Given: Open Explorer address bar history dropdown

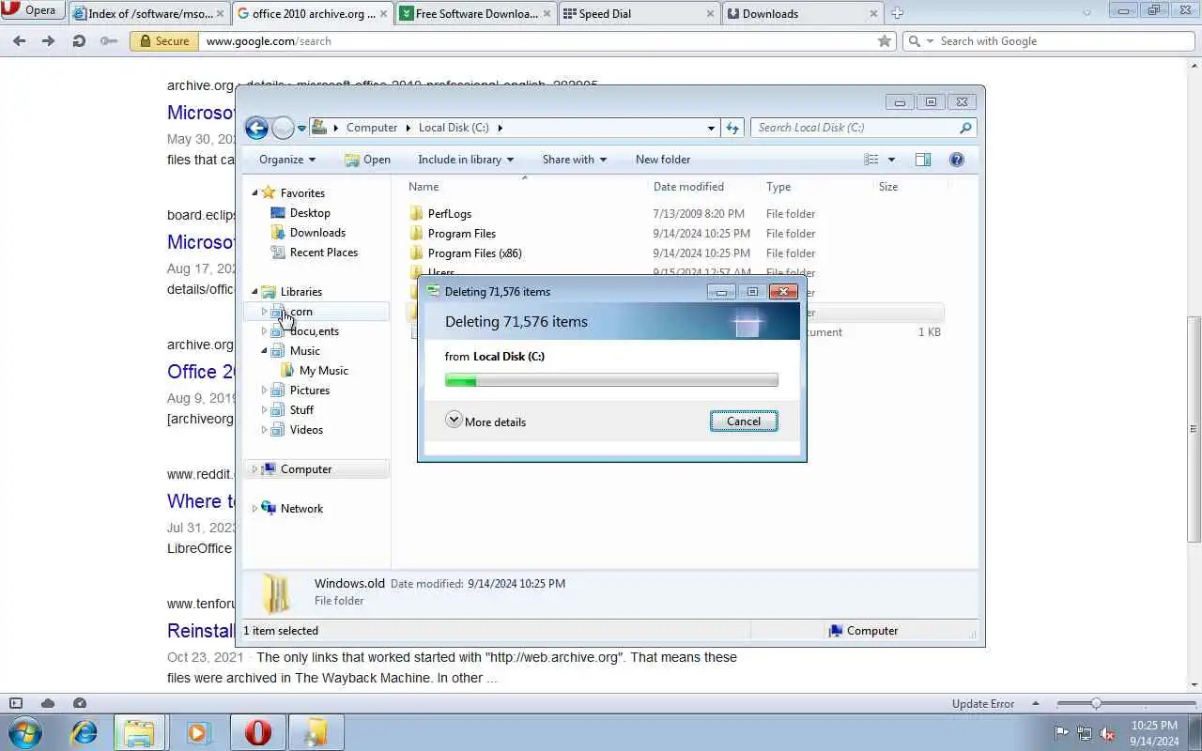Looking at the screenshot, I should [711, 128].
